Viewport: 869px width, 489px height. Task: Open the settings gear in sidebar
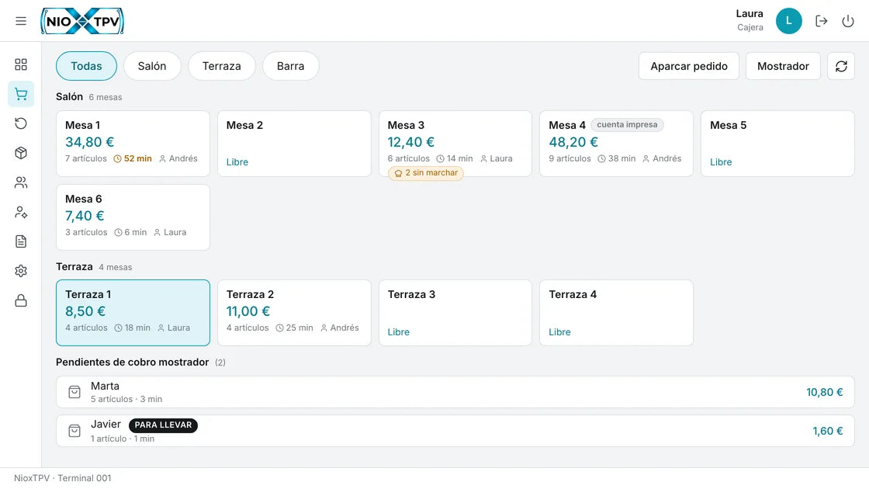pyautogui.click(x=20, y=271)
